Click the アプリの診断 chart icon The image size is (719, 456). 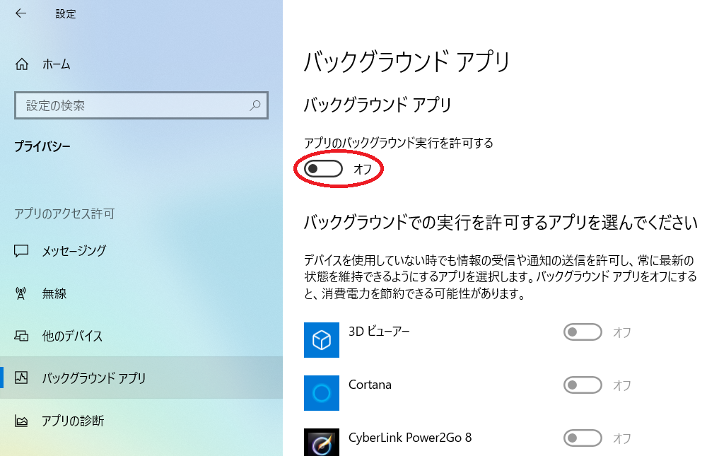click(x=21, y=420)
